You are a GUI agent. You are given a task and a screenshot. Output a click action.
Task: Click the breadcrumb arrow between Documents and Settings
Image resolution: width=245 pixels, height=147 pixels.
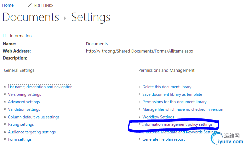coord(65,18)
